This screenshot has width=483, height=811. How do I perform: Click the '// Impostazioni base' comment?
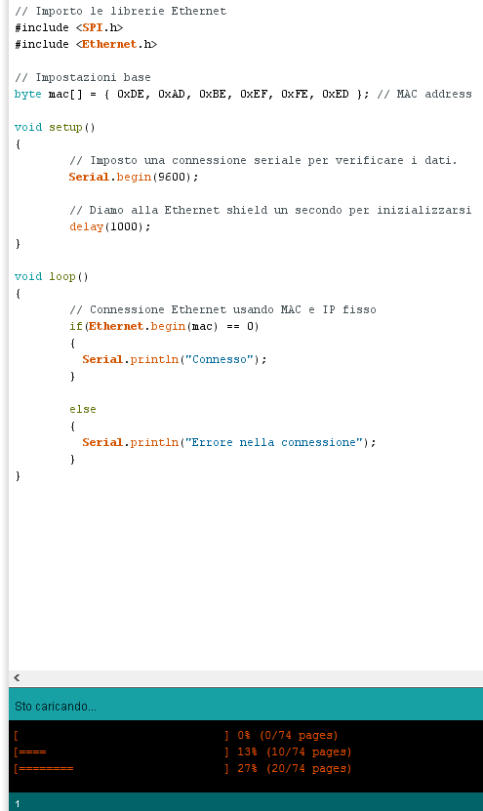(83, 77)
